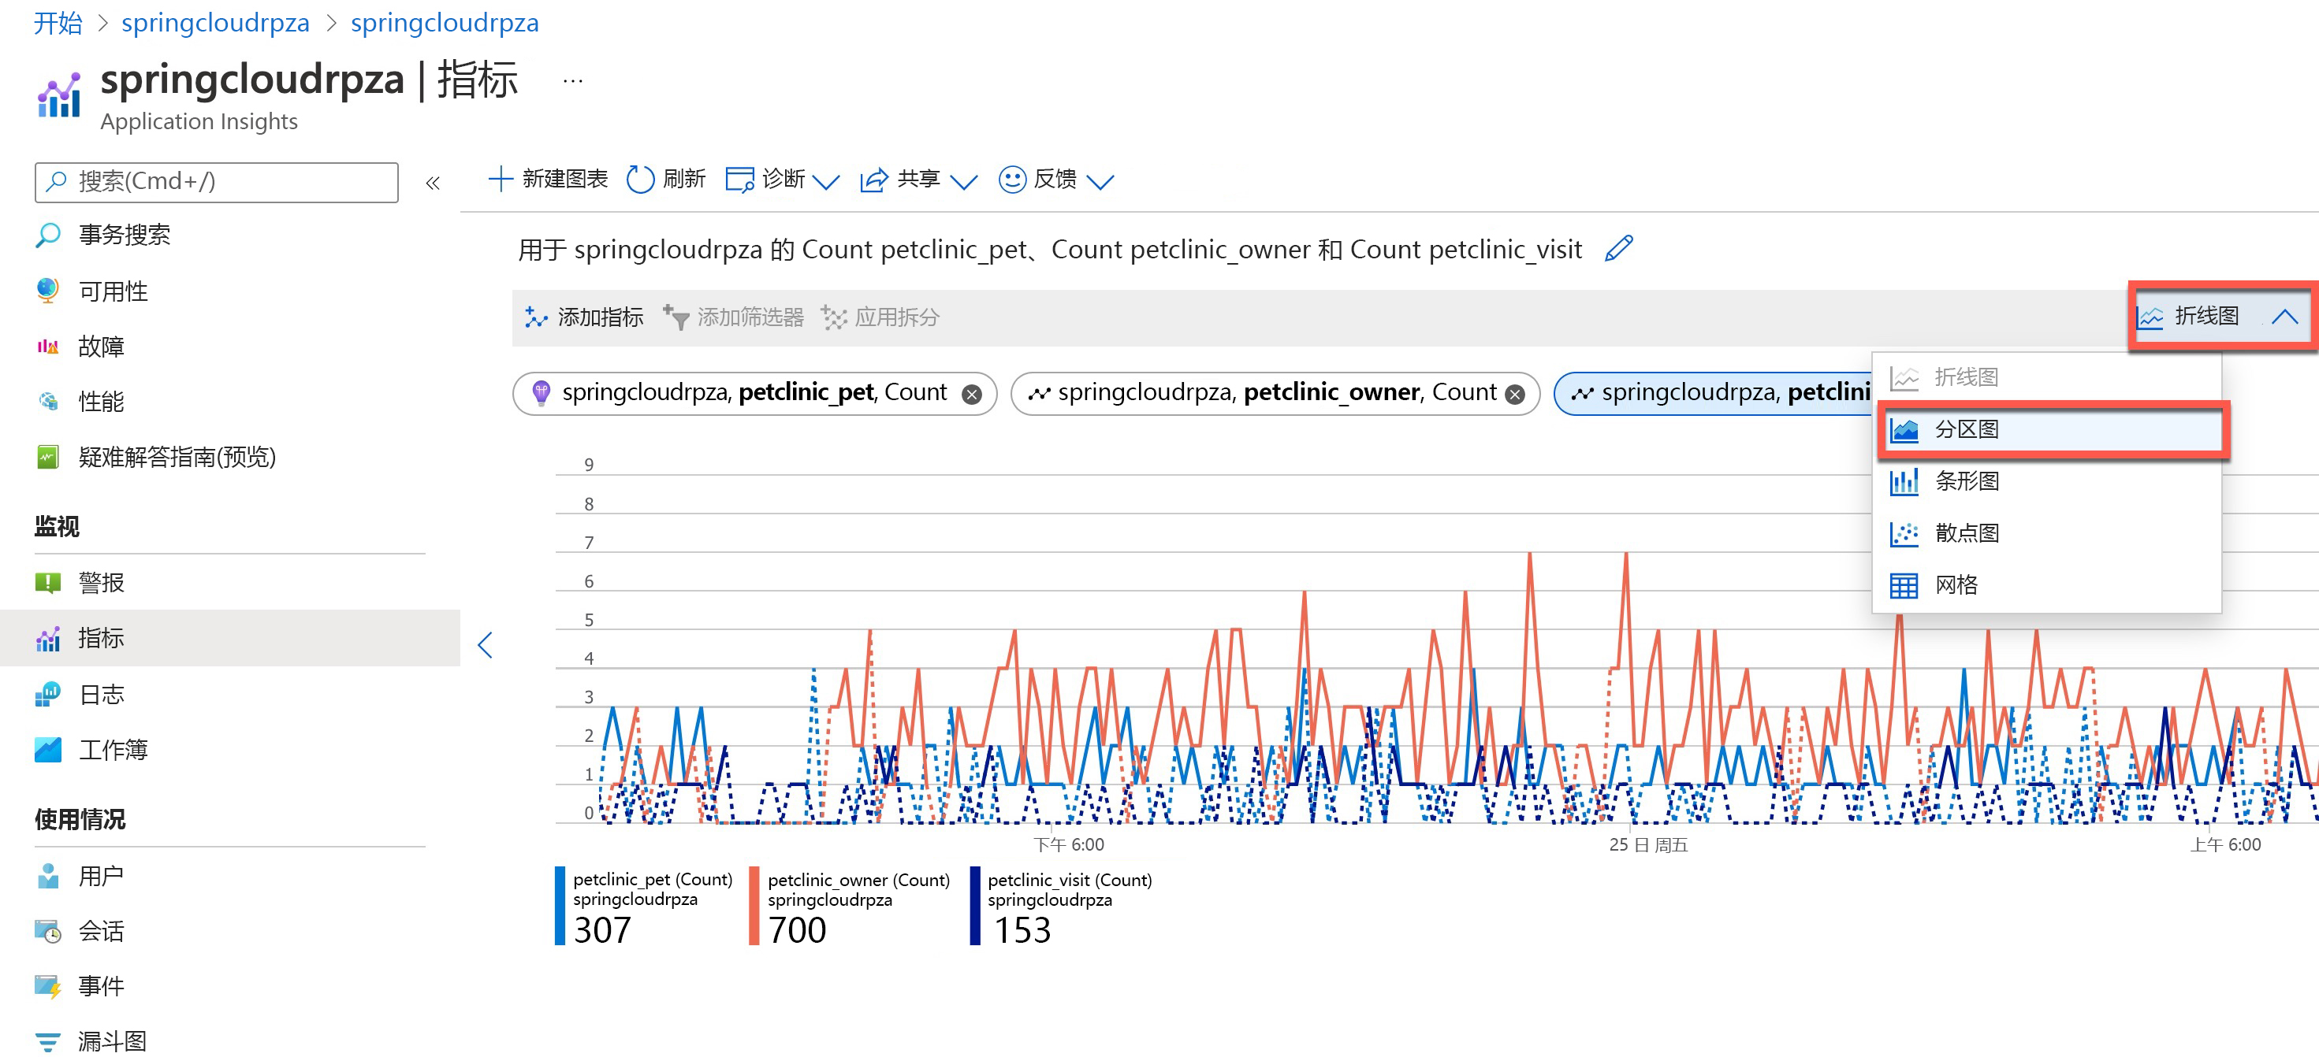
Task: Collapse the sidebar with the double chevron
Action: coord(433,184)
